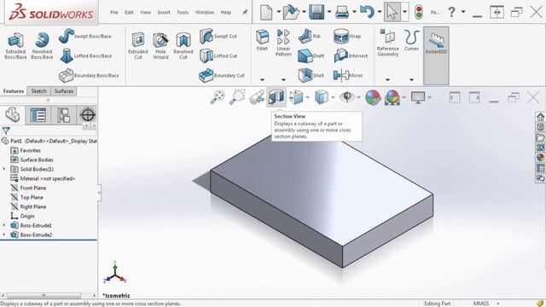Expand Solid Bodies(1) tree node

tap(4, 169)
